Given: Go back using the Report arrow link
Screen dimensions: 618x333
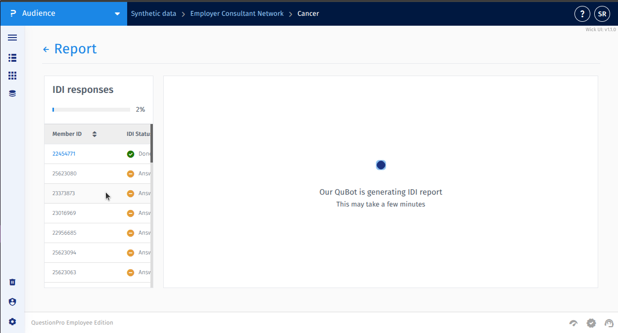Looking at the screenshot, I should point(46,48).
